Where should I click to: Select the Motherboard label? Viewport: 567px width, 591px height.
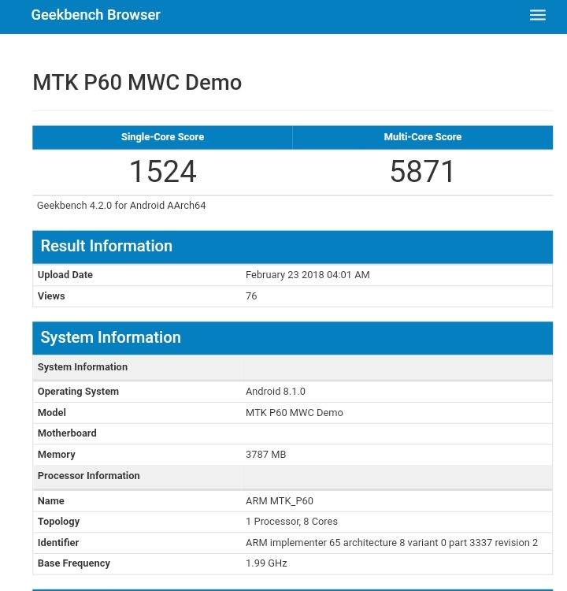(x=67, y=433)
